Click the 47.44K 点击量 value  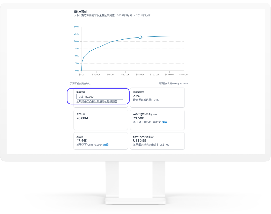[x=82, y=141]
